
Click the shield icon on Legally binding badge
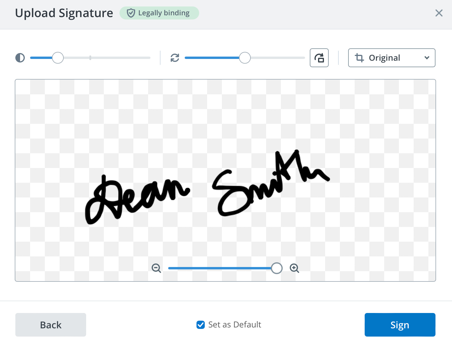(131, 13)
